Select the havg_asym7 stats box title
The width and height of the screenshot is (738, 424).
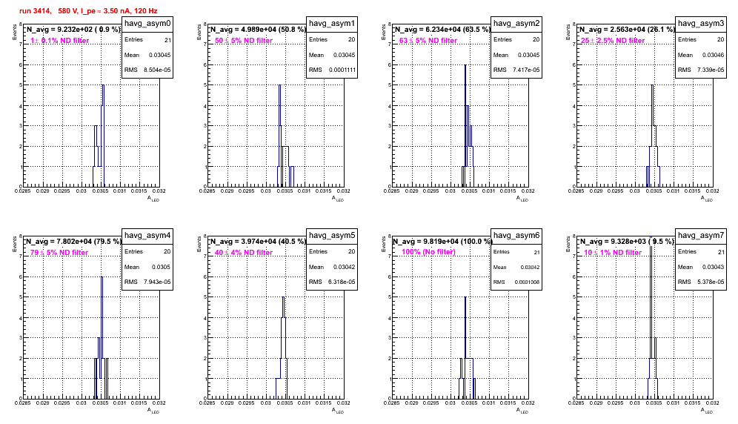point(701,236)
